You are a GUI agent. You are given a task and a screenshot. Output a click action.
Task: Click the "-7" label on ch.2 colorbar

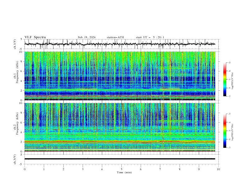click(229, 148)
